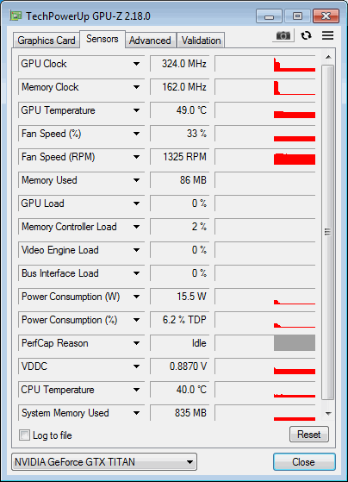Open the NVIDIA GeForce GTX TITAN selector

pos(104,462)
